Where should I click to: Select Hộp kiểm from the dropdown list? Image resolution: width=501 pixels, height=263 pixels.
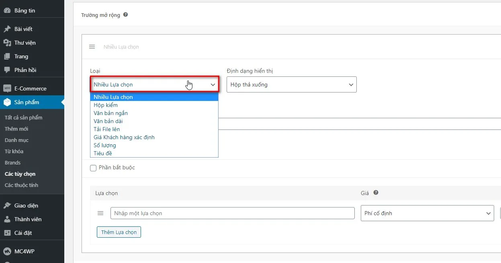click(106, 105)
